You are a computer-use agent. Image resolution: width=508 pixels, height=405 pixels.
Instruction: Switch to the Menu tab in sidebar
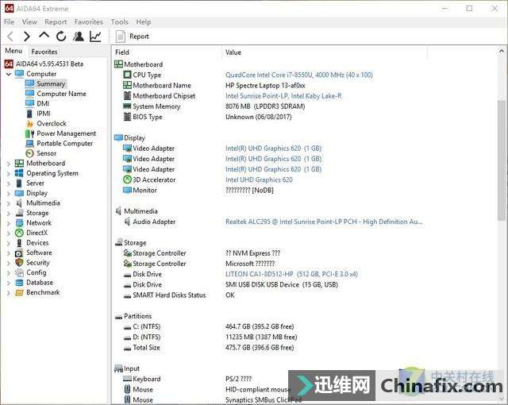13,51
